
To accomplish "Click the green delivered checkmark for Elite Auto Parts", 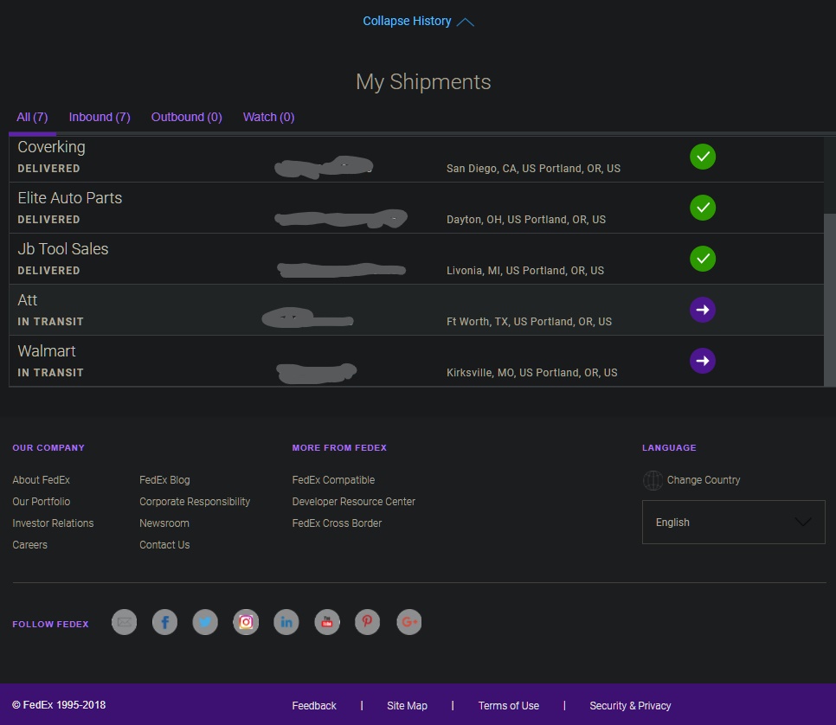I will (703, 208).
